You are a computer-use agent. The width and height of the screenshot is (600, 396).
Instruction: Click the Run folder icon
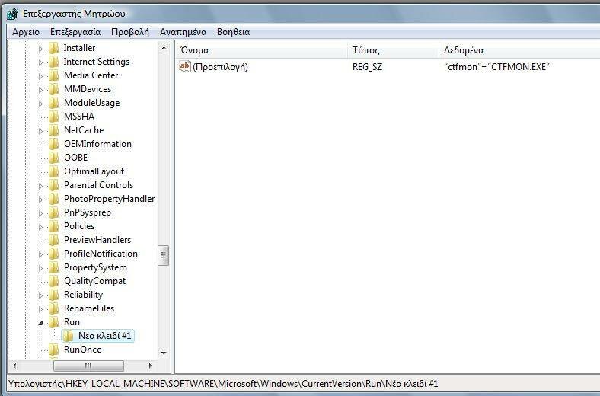[53, 322]
